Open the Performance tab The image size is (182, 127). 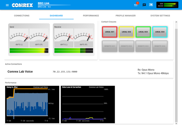(91, 16)
